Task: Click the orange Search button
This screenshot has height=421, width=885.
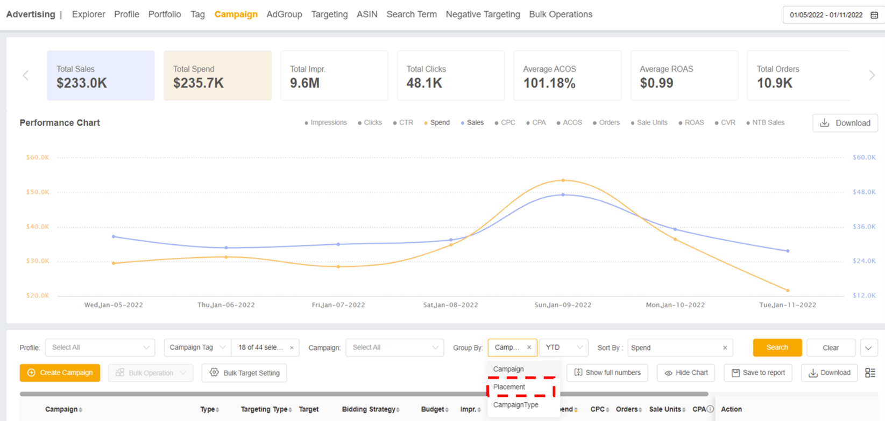Action: point(777,347)
